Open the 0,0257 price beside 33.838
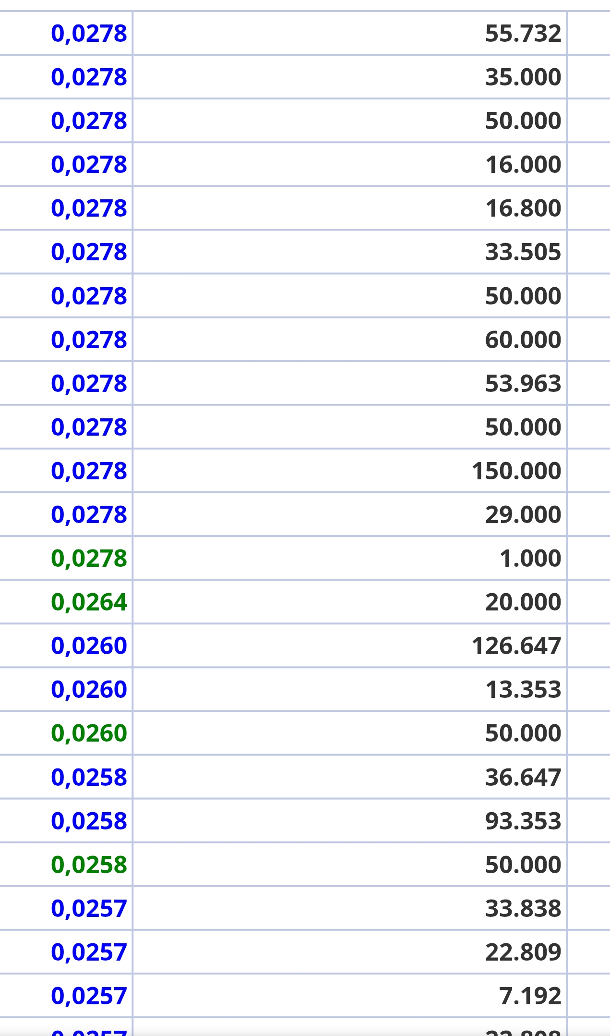 89,909
